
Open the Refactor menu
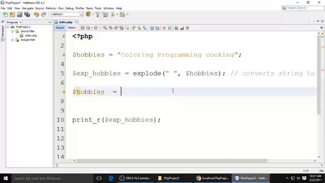tap(51, 8)
